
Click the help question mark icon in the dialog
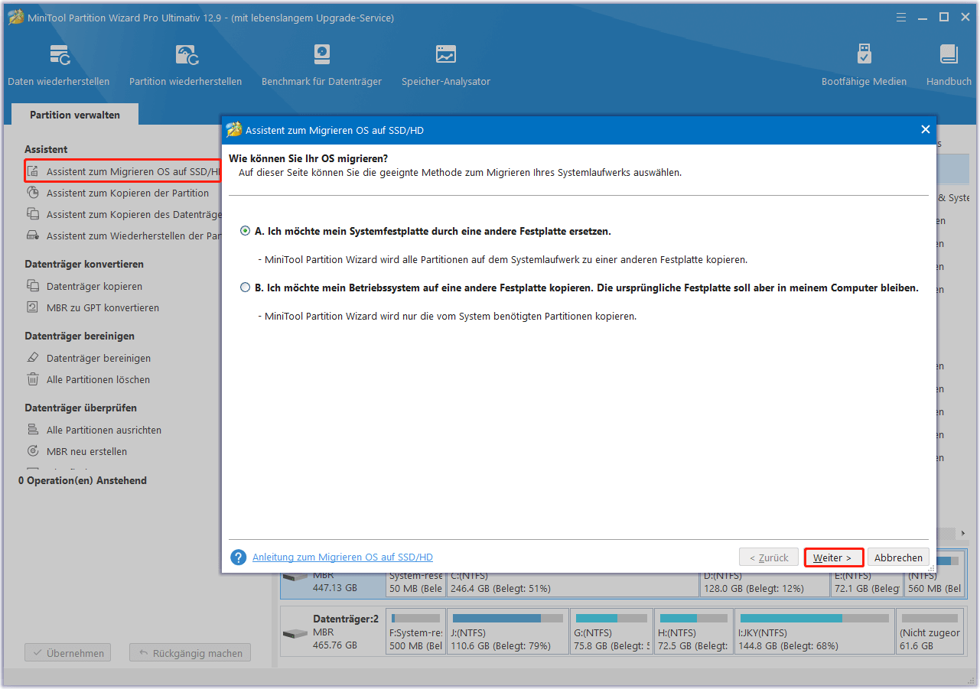point(239,557)
